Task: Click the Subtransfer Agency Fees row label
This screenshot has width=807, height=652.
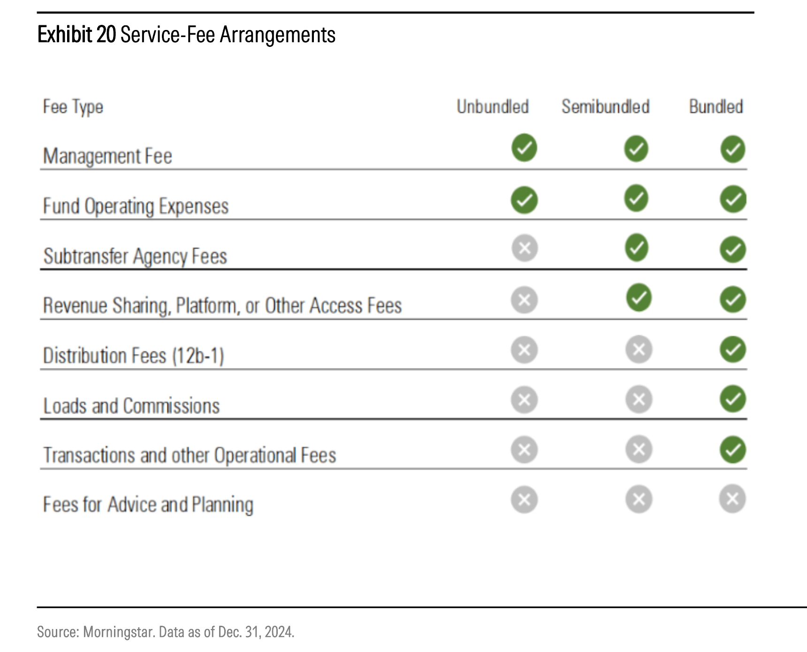Action: click(135, 257)
